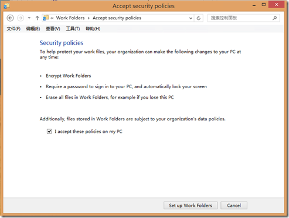The width and height of the screenshot is (289, 218).
Task: Cancel the Work Folders setup
Action: [234, 205]
